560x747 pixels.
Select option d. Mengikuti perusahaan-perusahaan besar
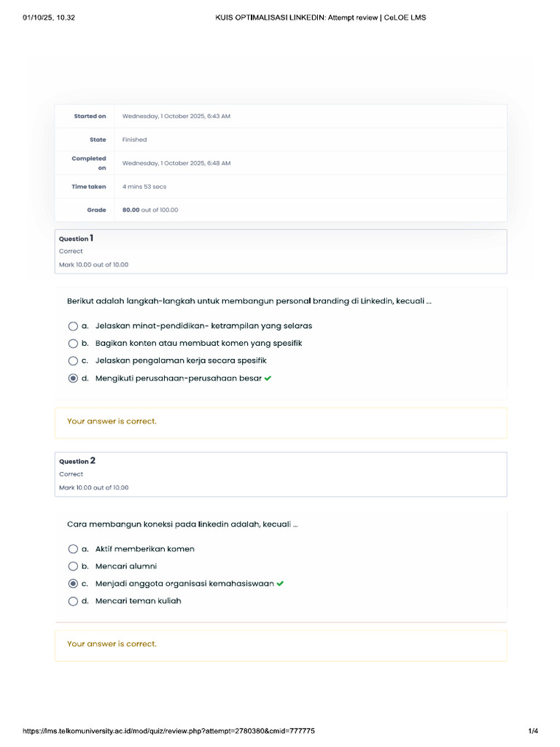73,379
